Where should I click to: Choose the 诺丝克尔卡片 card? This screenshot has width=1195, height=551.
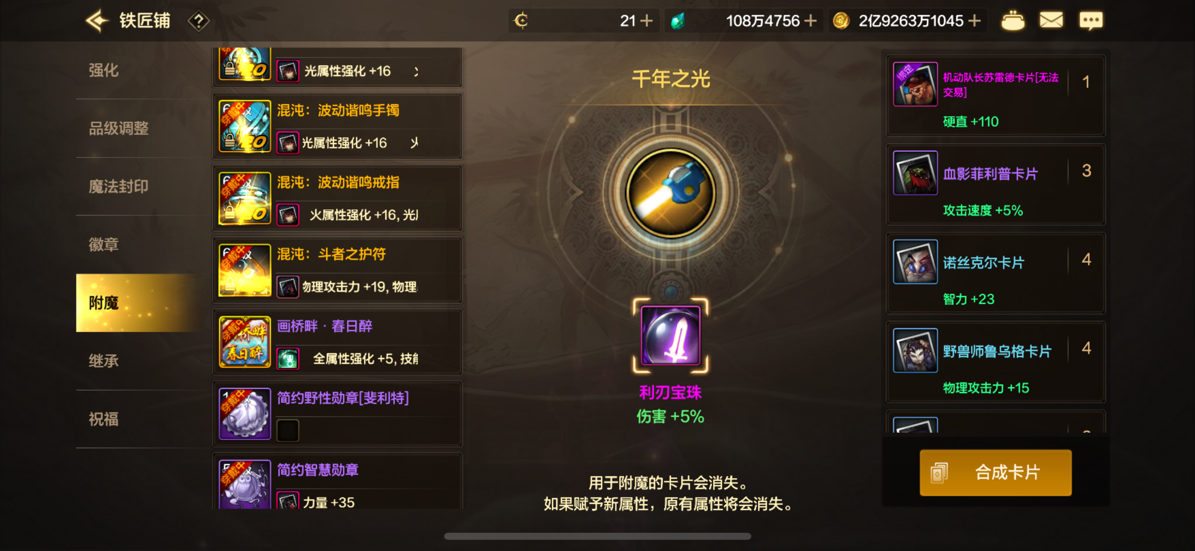[x=995, y=273]
